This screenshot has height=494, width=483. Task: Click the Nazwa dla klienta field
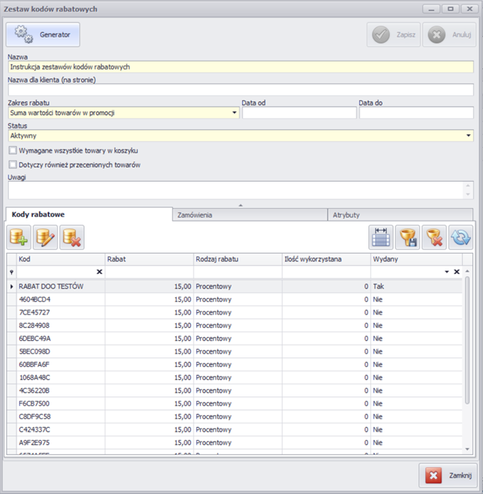pos(241,90)
